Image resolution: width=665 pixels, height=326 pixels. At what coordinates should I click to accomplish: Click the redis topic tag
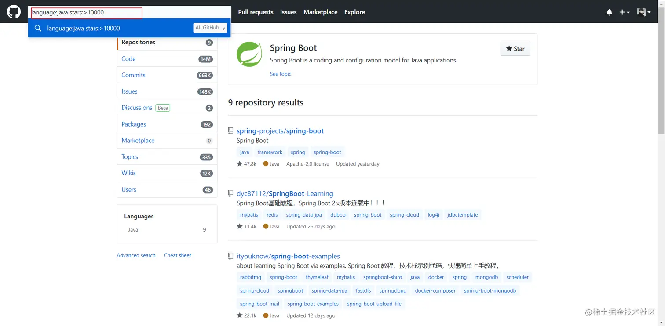[272, 215]
